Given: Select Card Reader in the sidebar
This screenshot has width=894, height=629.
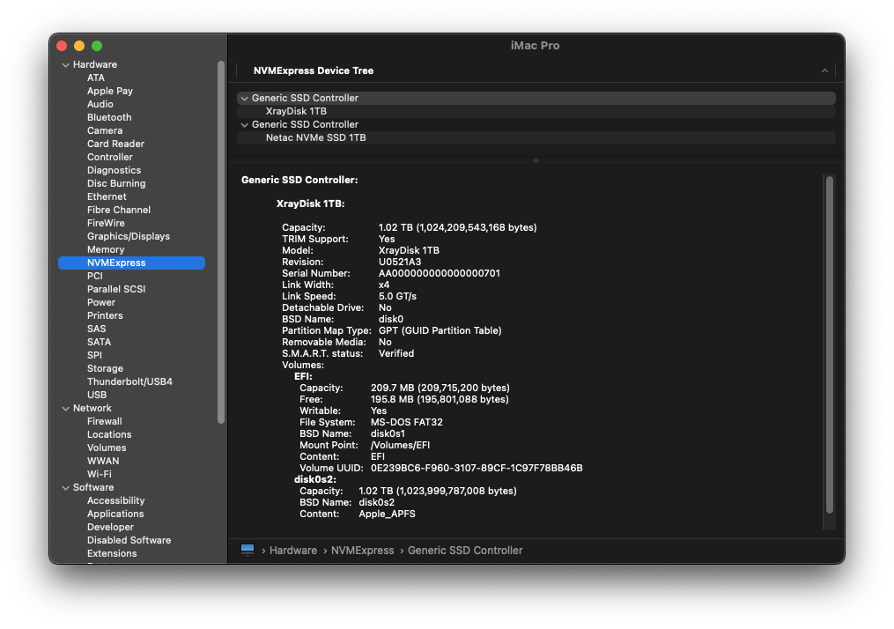Looking at the screenshot, I should click(x=115, y=144).
